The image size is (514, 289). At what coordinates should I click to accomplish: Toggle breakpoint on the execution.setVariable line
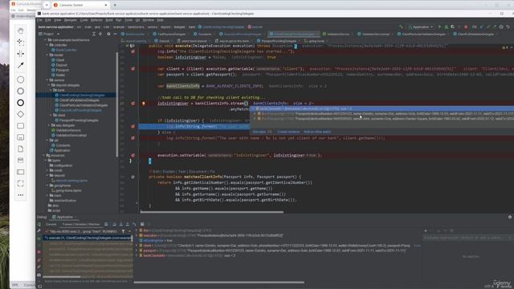(133, 155)
